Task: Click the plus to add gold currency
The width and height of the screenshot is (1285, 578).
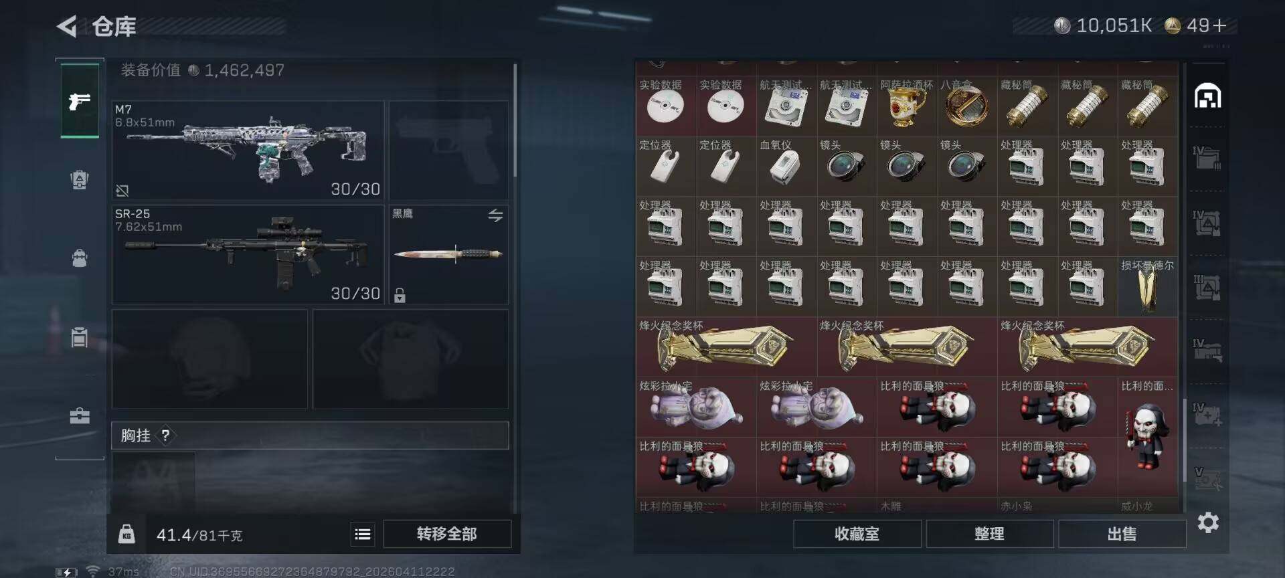Action: (1219, 25)
